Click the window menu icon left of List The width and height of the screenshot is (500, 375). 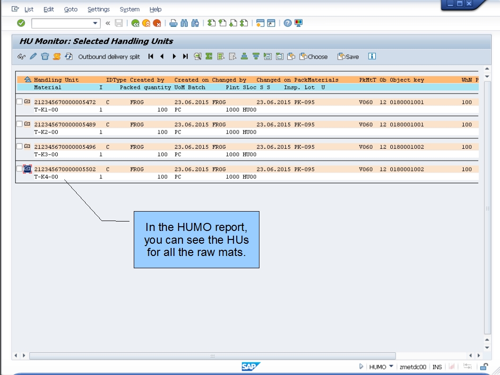coord(15,9)
